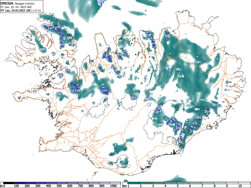Click the map value 418

click(x=70, y=43)
